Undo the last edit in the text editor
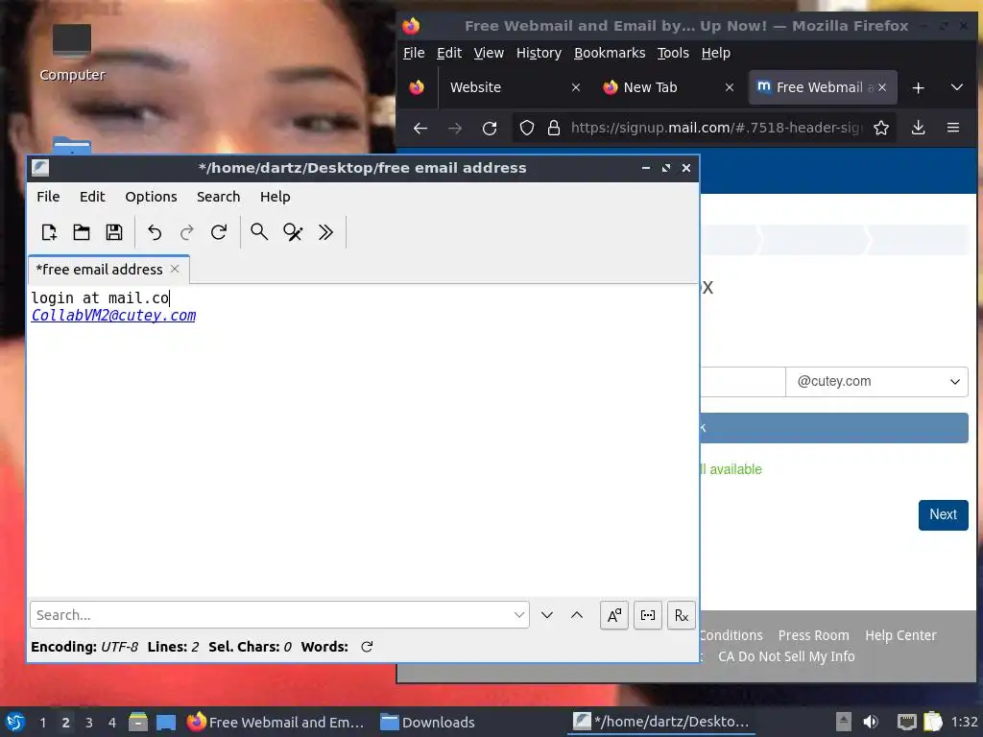 click(155, 232)
